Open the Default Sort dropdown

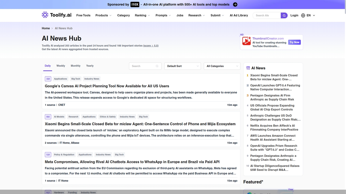[183, 66]
